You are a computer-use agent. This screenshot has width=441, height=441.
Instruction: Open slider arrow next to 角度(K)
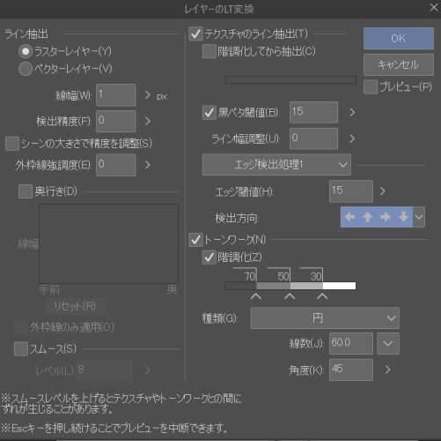click(387, 370)
